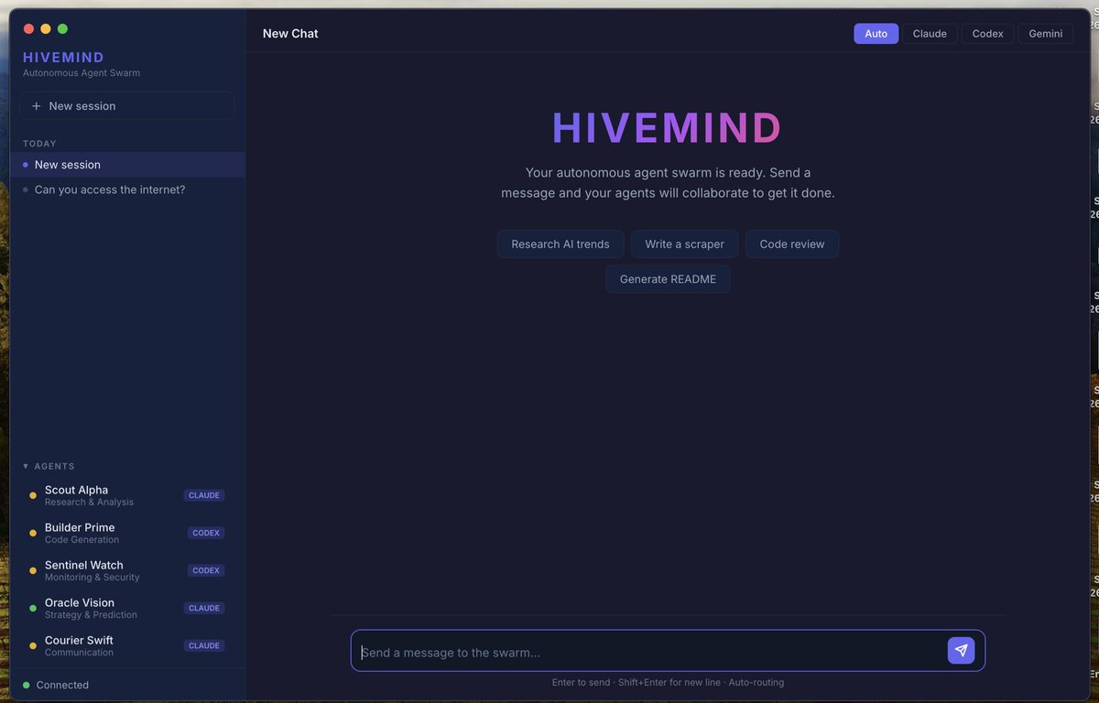Click the green Connected status indicator
This screenshot has width=1099, height=703.
click(x=27, y=685)
